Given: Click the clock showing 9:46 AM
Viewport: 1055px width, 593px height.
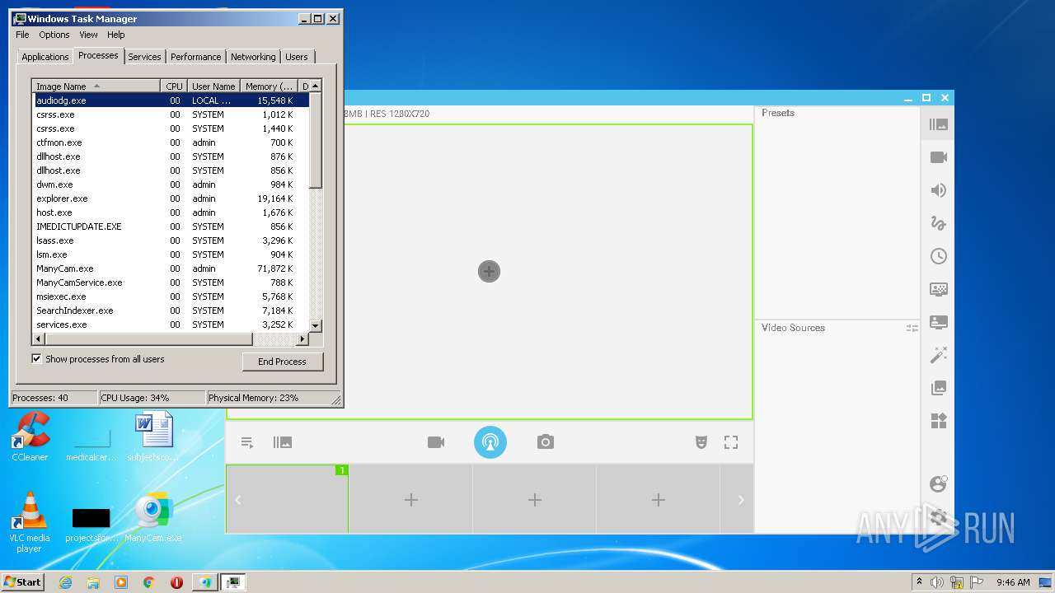Looking at the screenshot, I should coord(1013,582).
